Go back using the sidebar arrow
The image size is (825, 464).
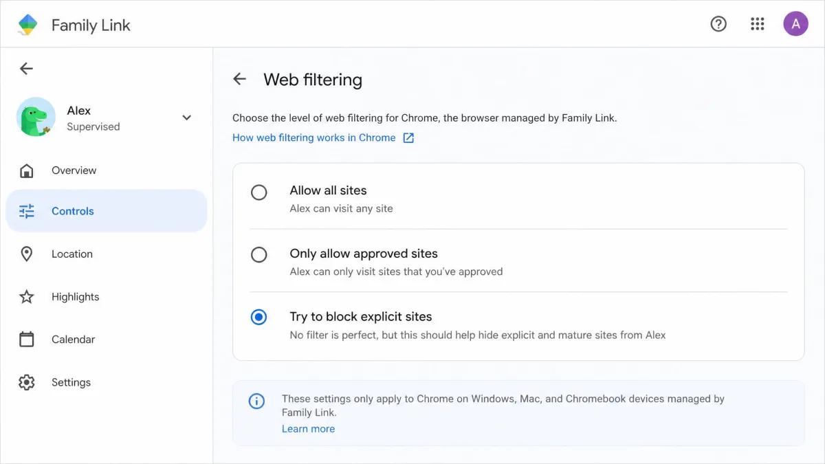[26, 68]
